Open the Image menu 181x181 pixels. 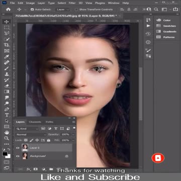click(30, 3)
